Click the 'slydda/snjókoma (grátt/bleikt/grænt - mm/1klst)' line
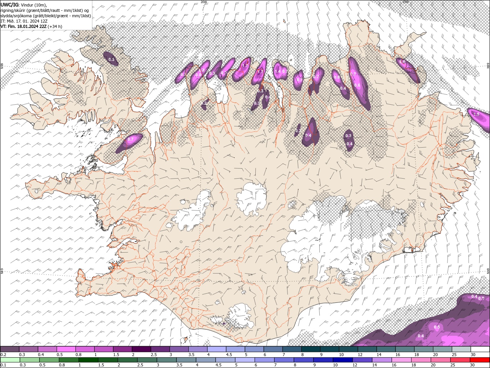This screenshot has height=368, width=490. click(x=46, y=16)
